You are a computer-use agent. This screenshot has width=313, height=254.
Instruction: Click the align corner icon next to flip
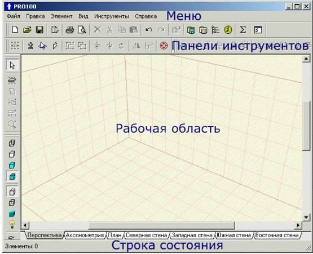pyautogui.click(x=149, y=46)
